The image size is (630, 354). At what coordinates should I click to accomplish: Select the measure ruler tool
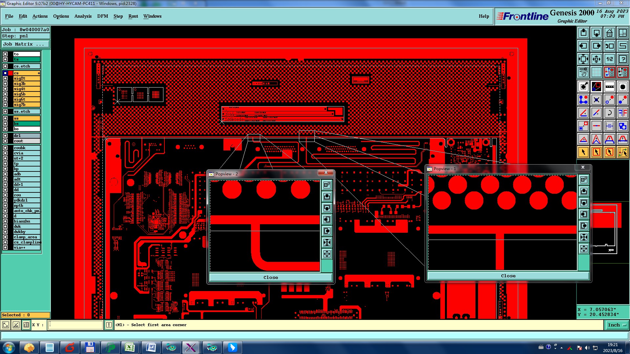[609, 87]
